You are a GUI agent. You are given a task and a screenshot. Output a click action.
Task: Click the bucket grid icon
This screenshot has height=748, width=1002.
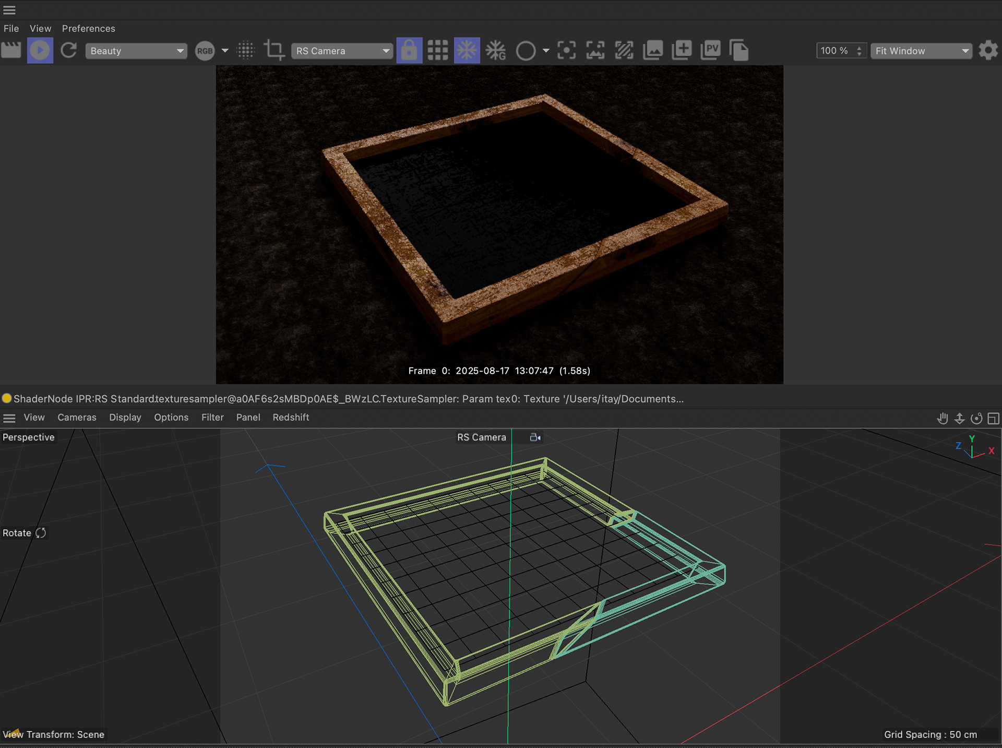(437, 51)
